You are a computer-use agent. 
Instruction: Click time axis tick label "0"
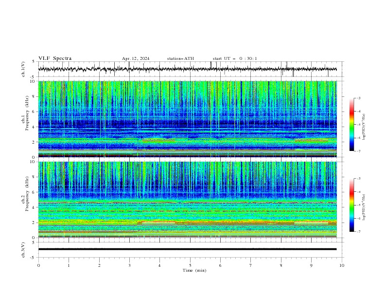tap(38, 265)
